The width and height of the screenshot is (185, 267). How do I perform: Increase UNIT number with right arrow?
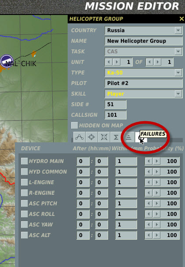click(x=117, y=62)
